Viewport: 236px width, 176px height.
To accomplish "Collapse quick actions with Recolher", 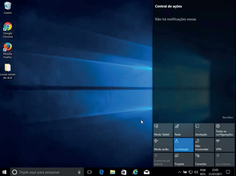I will click(x=228, y=118).
